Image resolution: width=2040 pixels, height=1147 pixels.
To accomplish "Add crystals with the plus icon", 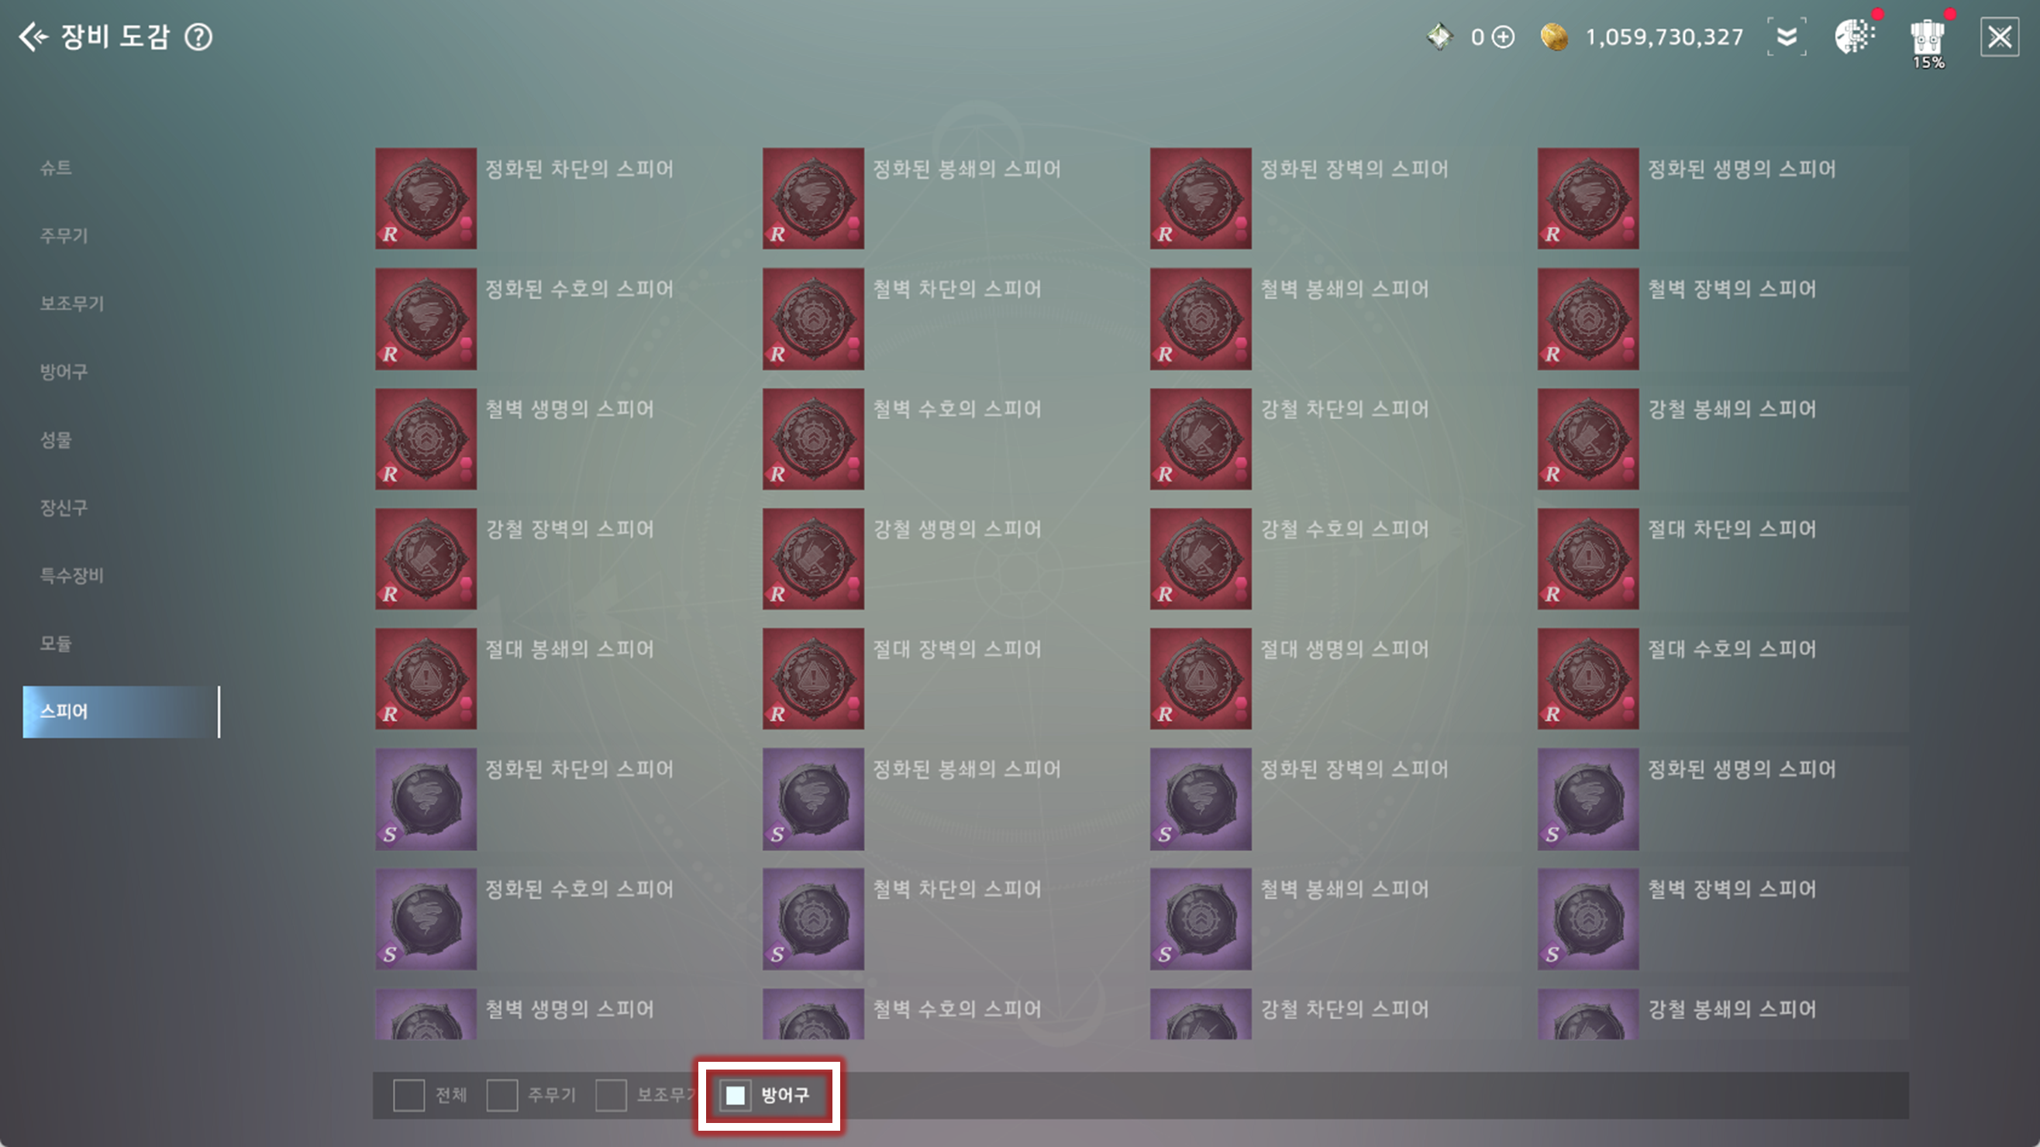I will pos(1503,37).
